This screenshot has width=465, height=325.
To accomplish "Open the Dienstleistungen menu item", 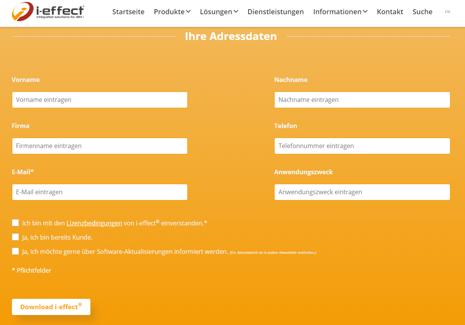I will pos(275,12).
